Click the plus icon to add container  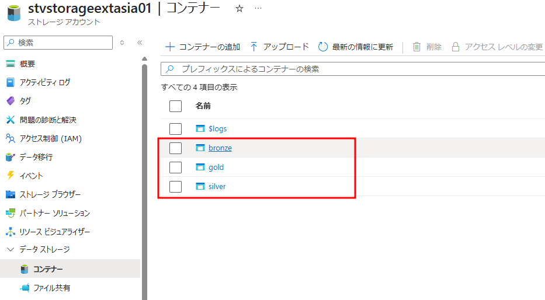[170, 47]
